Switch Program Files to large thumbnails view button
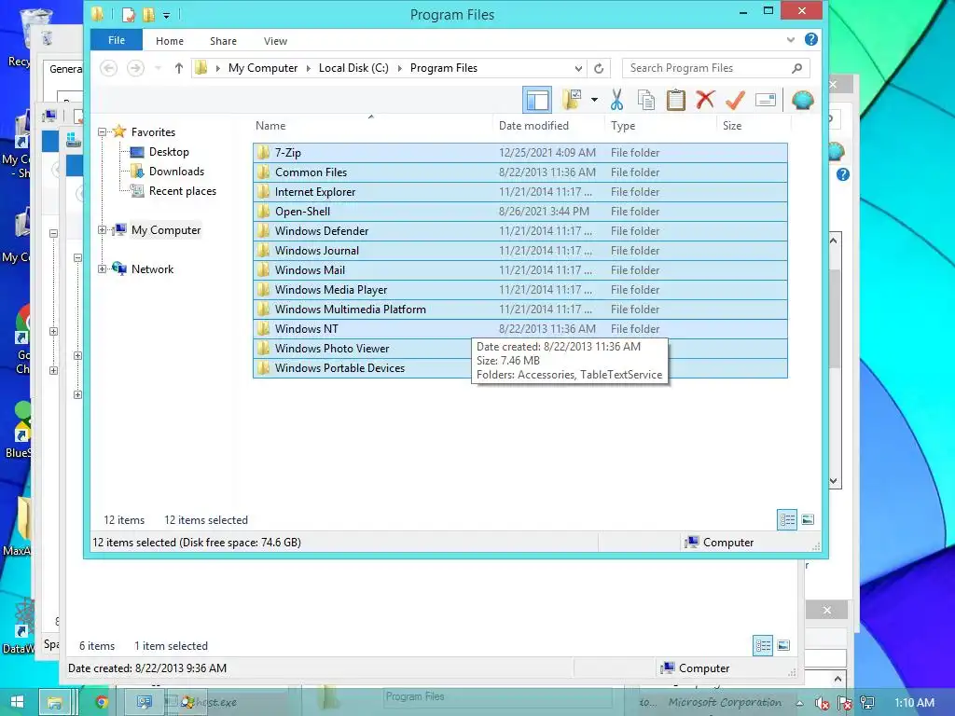The height and width of the screenshot is (716, 955). pos(808,520)
